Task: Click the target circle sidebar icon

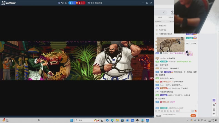Action: click(214, 110)
